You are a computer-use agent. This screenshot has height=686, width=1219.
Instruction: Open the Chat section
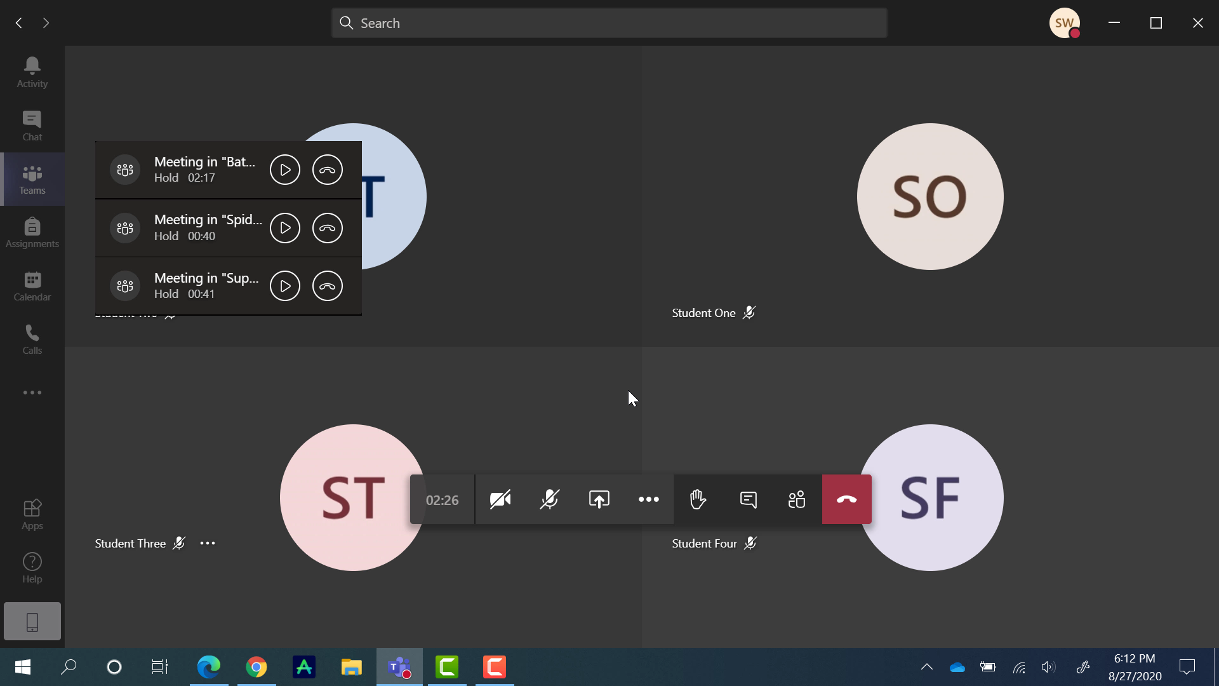pos(32,126)
